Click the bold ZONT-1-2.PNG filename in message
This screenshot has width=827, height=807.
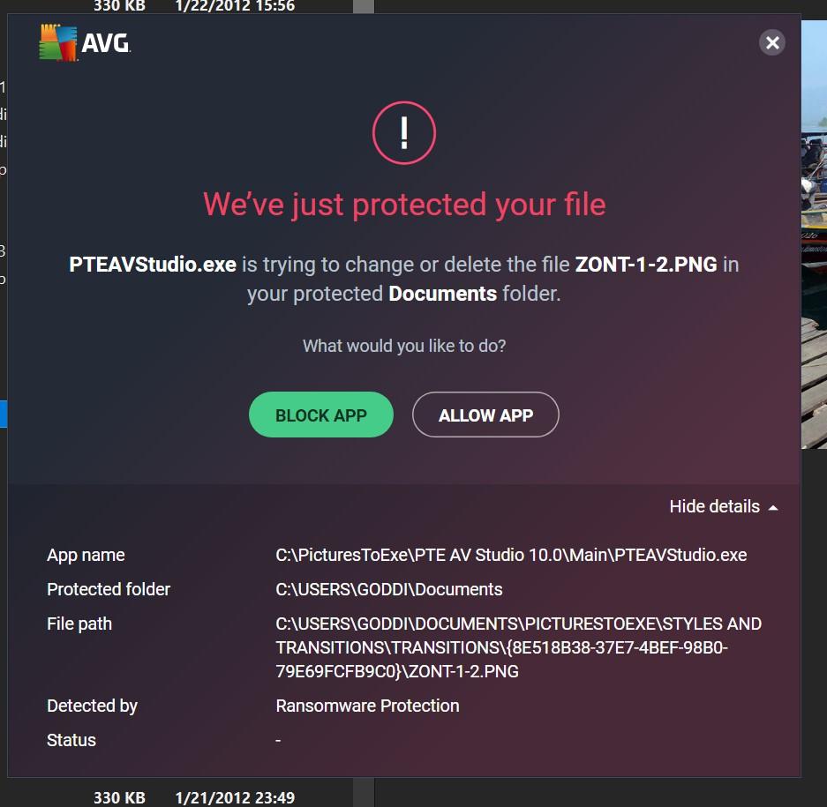point(646,264)
